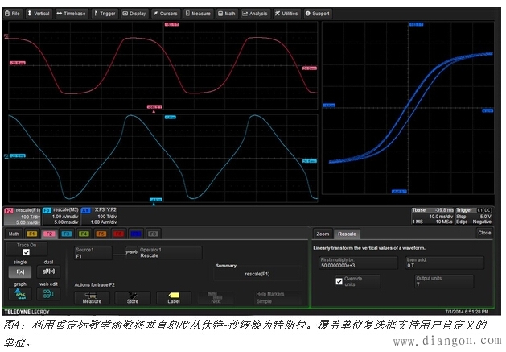
Task: Switch to the Zoom tab
Action: [323, 234]
